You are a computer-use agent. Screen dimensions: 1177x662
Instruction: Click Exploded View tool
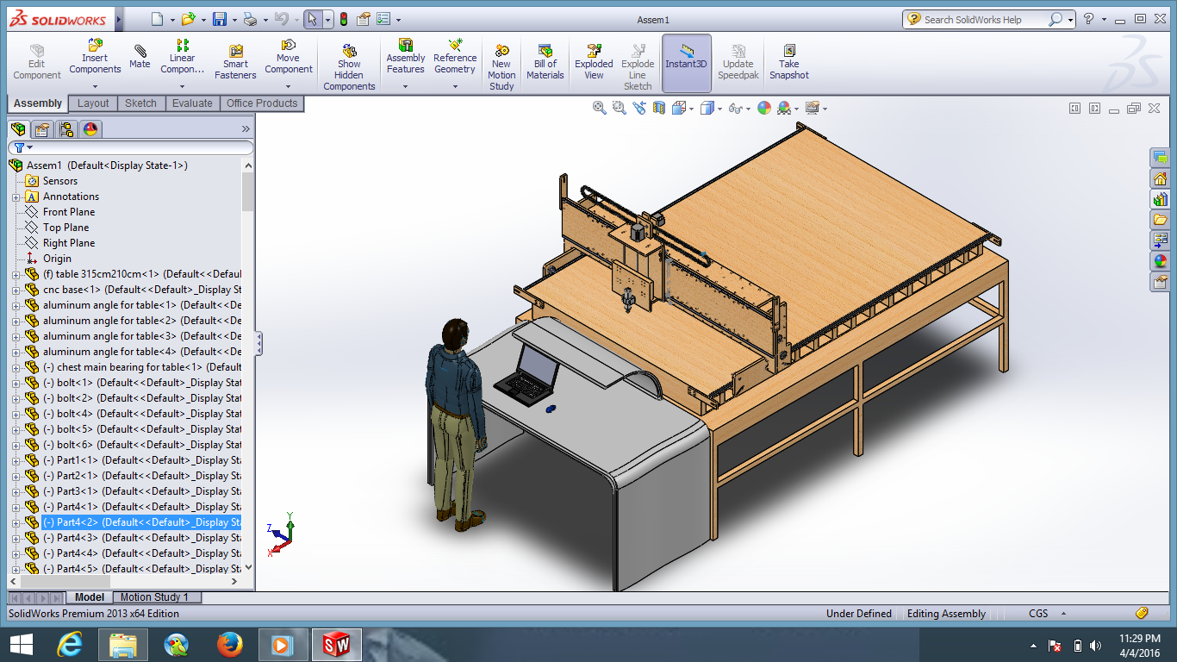(594, 62)
